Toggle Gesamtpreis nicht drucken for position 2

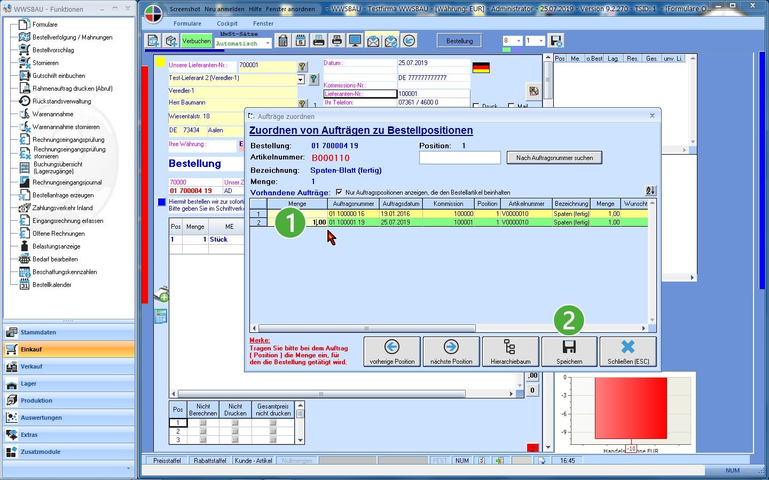click(273, 431)
